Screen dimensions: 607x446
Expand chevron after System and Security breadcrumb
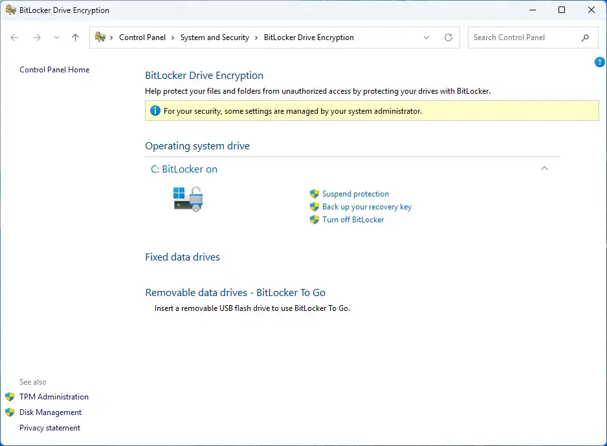coord(256,37)
